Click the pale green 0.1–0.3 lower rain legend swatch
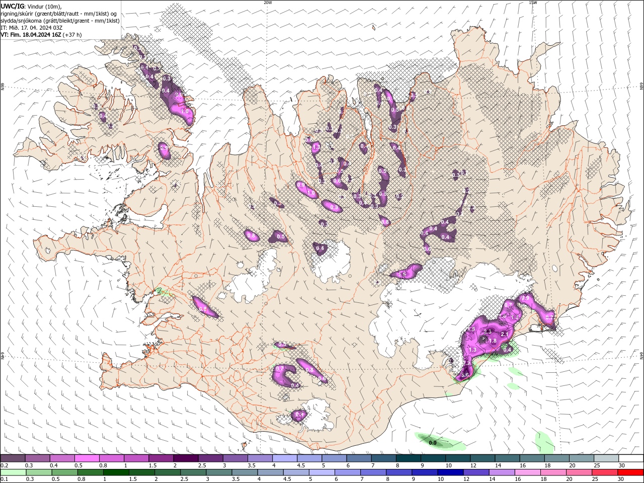Viewport: 644px width, 483px height. 13,472
